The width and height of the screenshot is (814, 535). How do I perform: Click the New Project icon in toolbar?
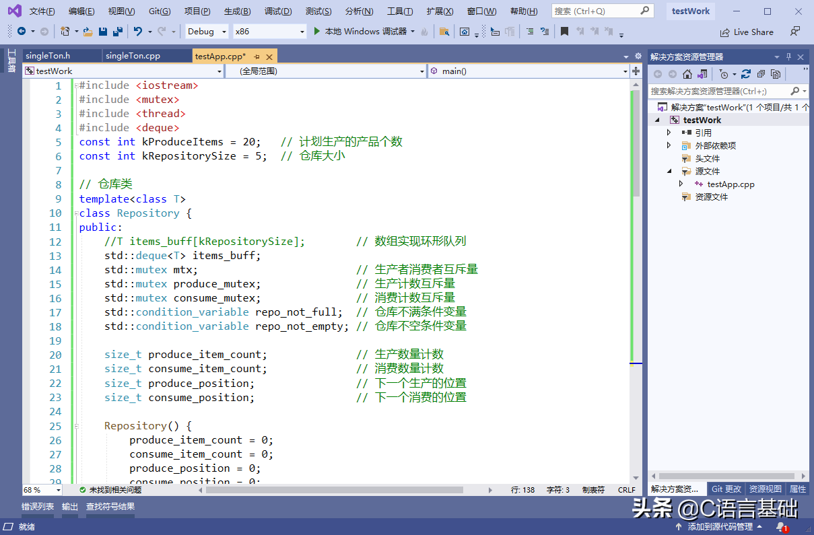tap(65, 32)
